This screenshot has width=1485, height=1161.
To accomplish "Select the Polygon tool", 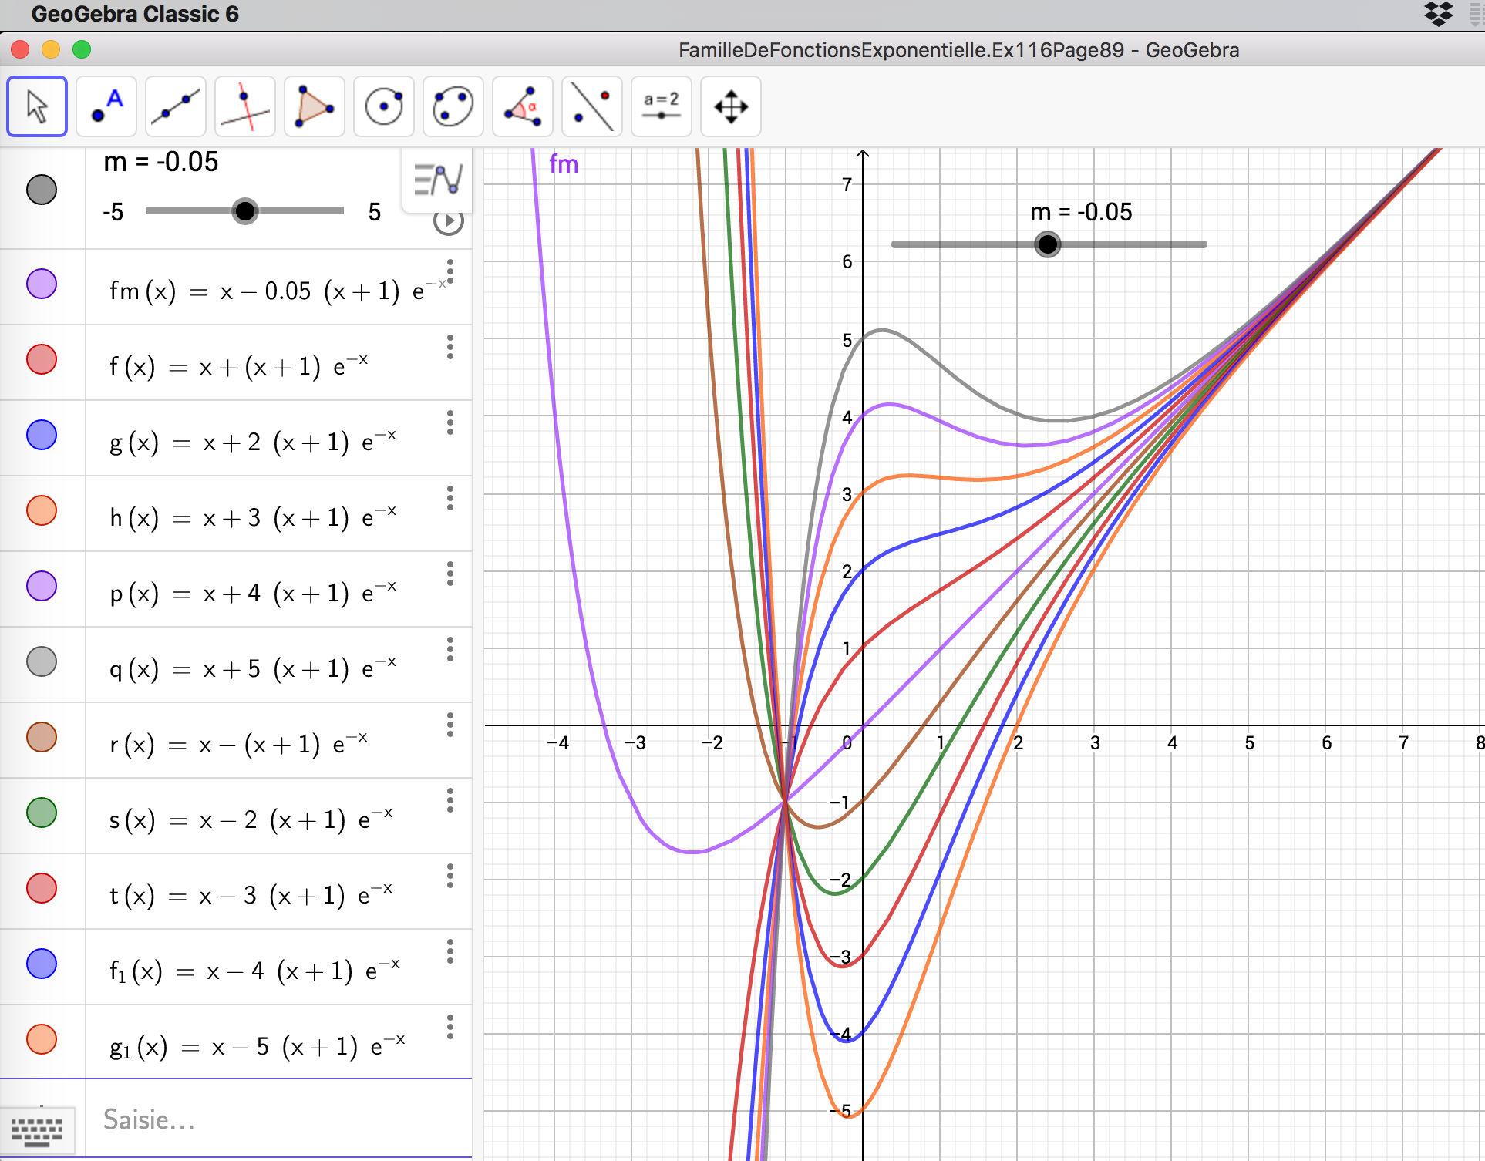I will click(315, 106).
